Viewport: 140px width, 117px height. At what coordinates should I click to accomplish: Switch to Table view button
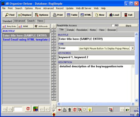click(x=72, y=15)
